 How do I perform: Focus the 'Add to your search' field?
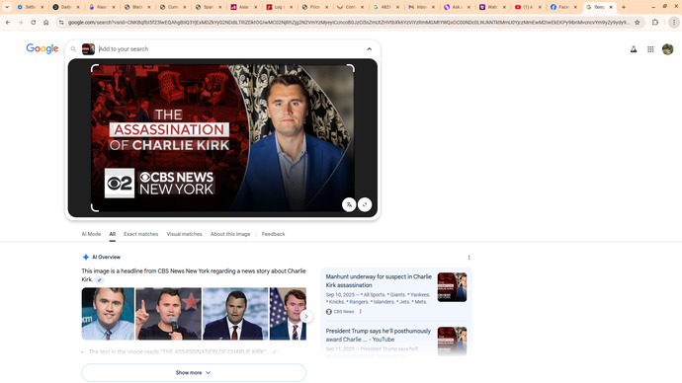point(230,49)
